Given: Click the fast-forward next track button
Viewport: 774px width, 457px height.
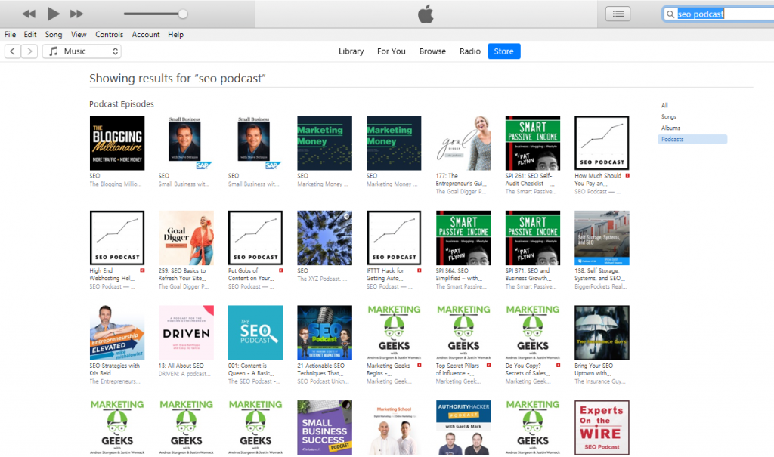Looking at the screenshot, I should click(76, 14).
